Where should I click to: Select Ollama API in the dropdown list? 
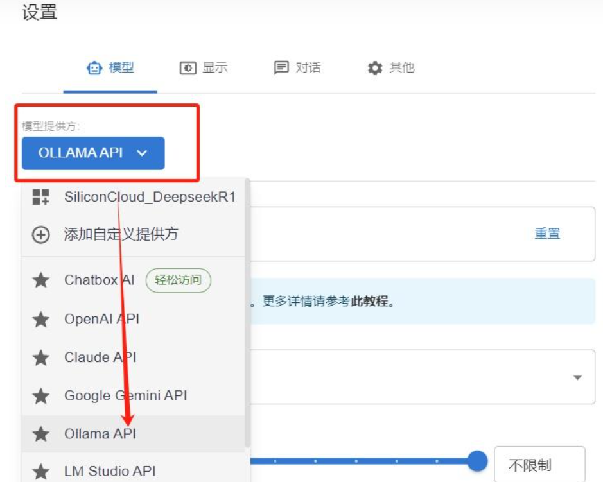pos(133,434)
